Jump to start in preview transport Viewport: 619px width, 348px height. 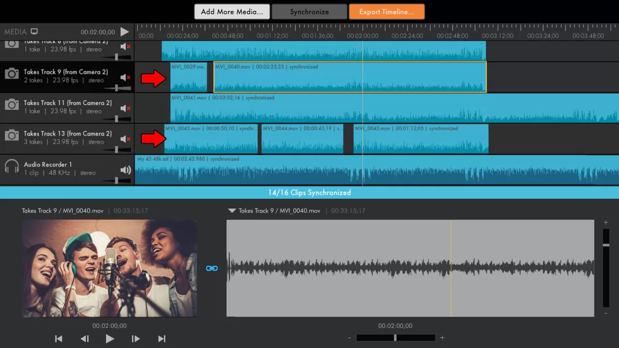[x=59, y=339]
